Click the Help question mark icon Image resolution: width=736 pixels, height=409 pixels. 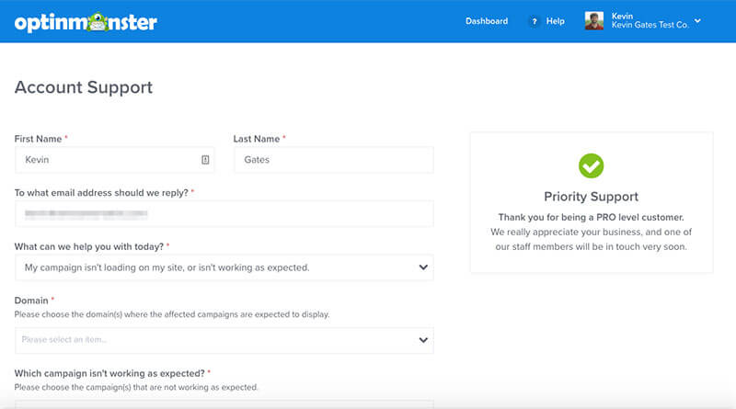534,21
